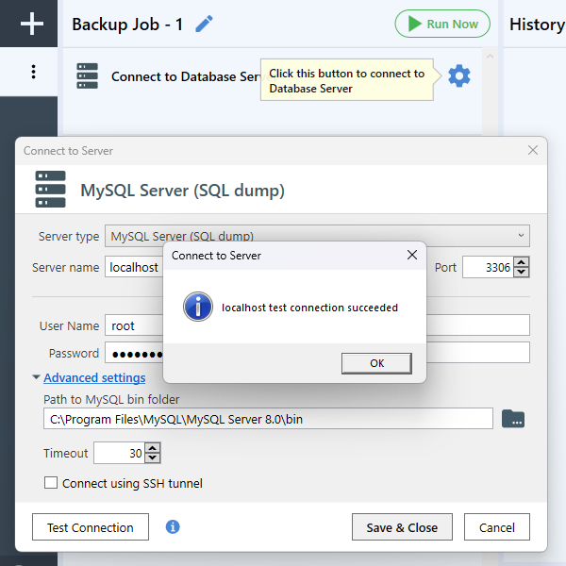The width and height of the screenshot is (566, 566).
Task: Click the Timeout field showing 30
Action: click(x=119, y=453)
